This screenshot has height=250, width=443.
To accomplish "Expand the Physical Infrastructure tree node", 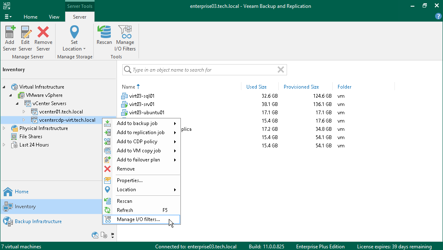I will pyautogui.click(x=4, y=128).
